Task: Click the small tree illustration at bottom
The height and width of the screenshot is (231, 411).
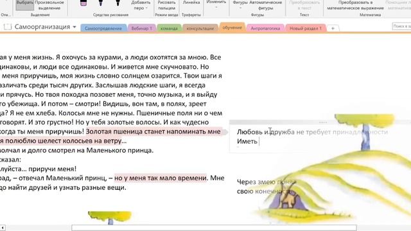Action: pos(110,218)
